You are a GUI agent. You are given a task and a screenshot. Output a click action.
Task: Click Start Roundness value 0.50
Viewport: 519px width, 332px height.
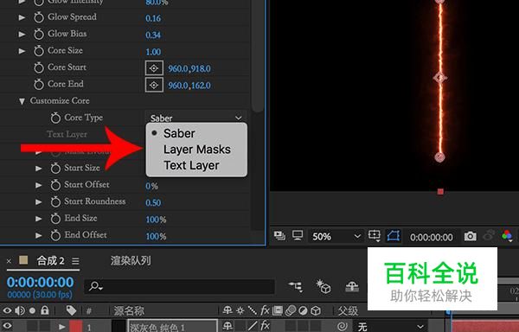point(153,202)
